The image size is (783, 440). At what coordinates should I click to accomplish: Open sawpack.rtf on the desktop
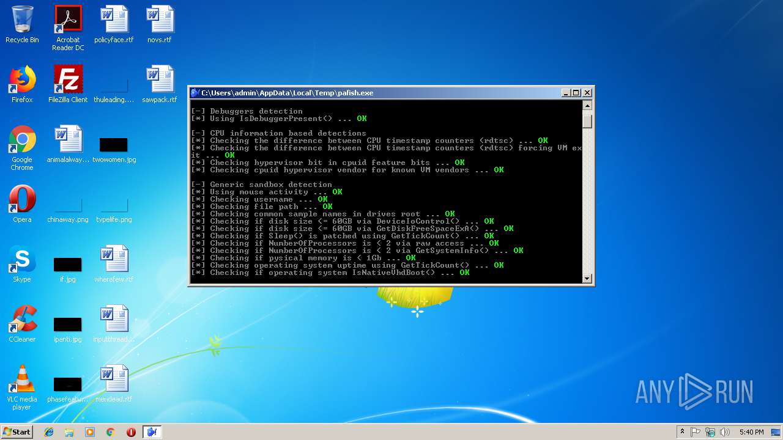pyautogui.click(x=160, y=84)
